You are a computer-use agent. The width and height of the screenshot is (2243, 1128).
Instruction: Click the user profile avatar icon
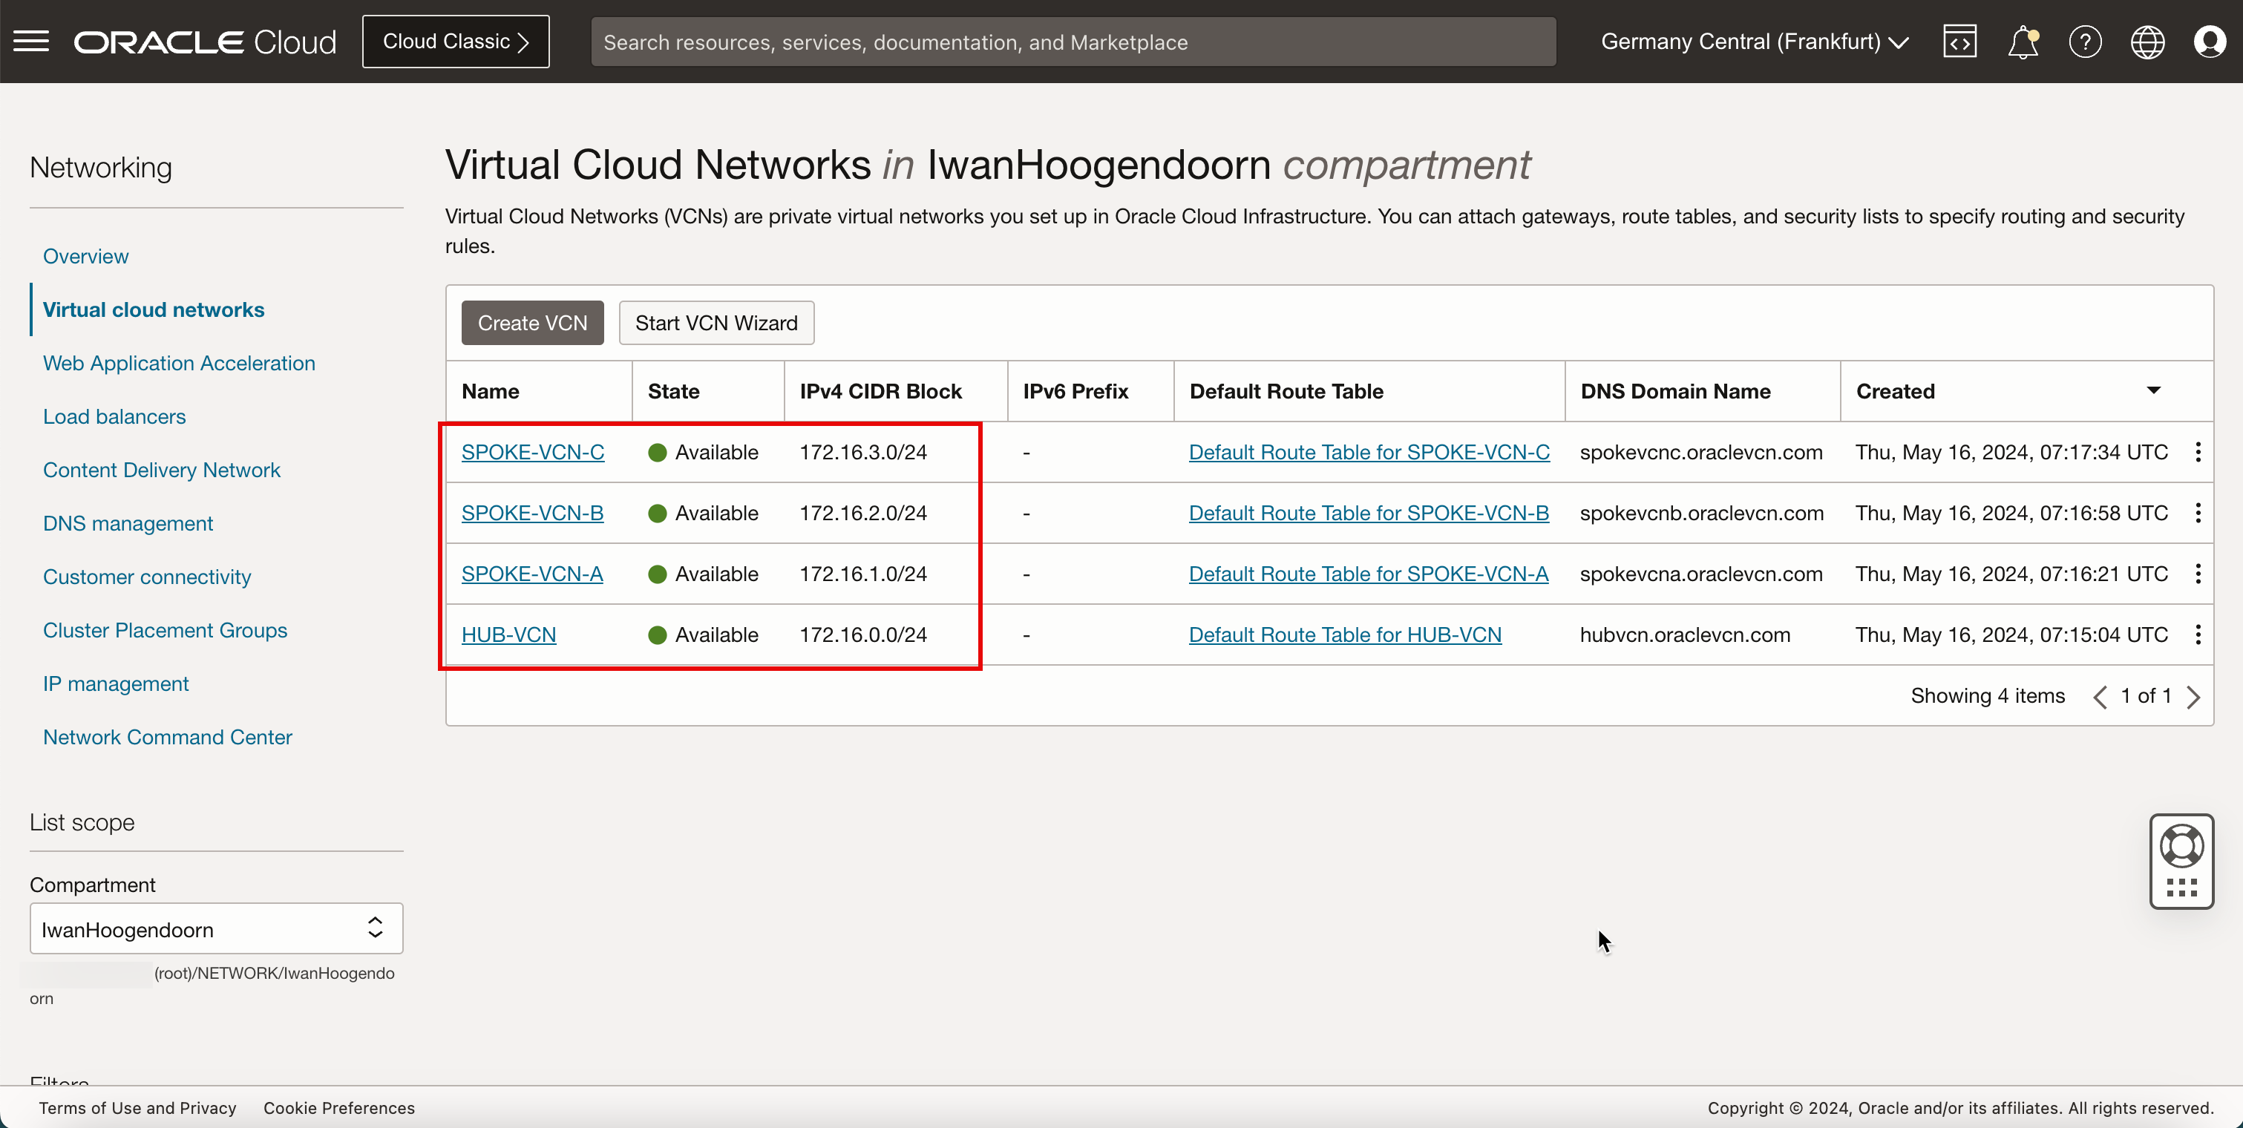[2210, 42]
